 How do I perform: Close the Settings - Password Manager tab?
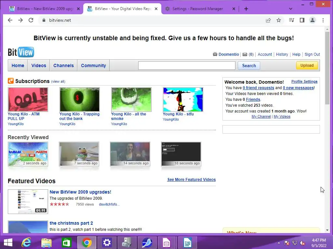[x=233, y=9]
